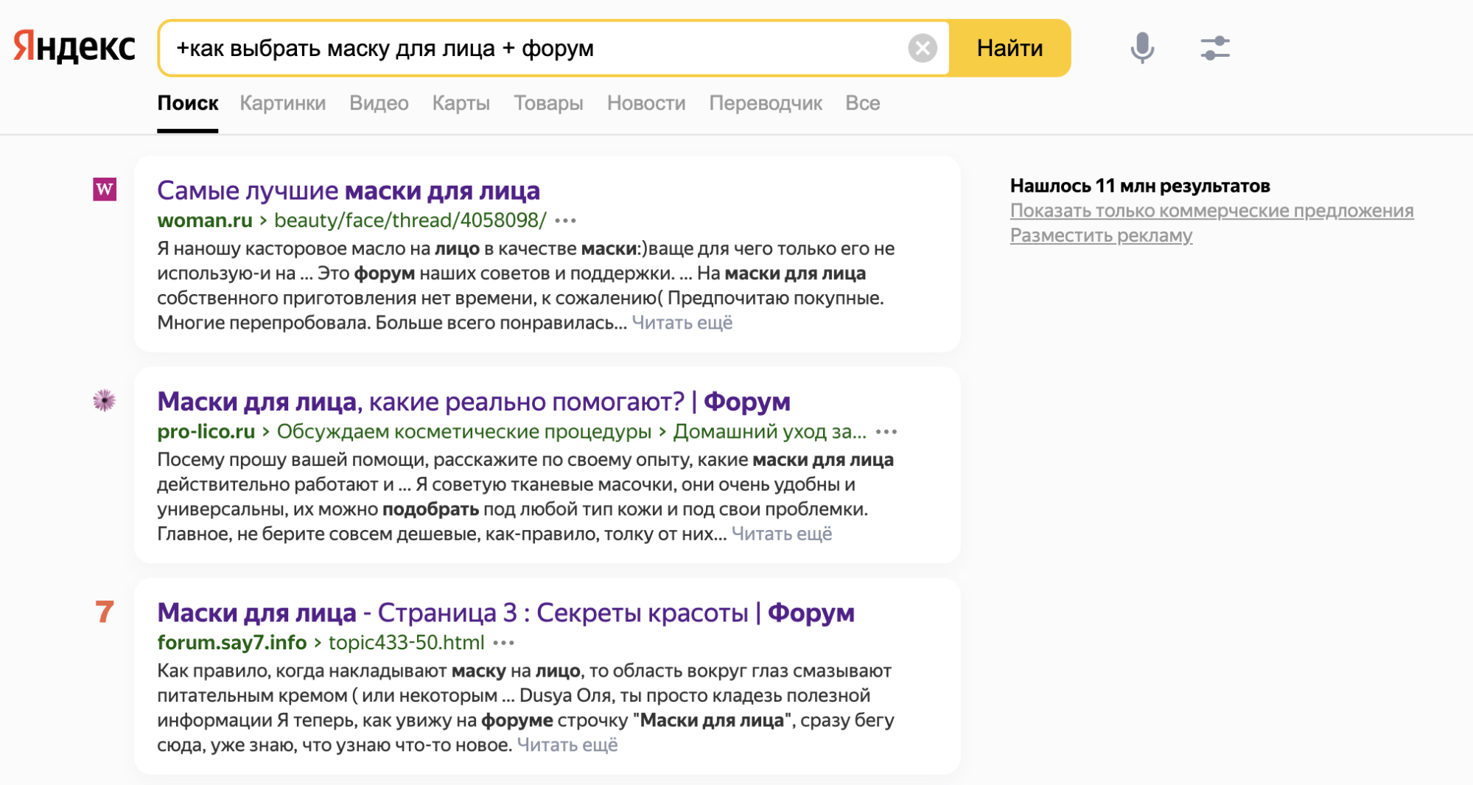
Task: Open the three-dot menu for the woman.ru result
Action: (565, 220)
